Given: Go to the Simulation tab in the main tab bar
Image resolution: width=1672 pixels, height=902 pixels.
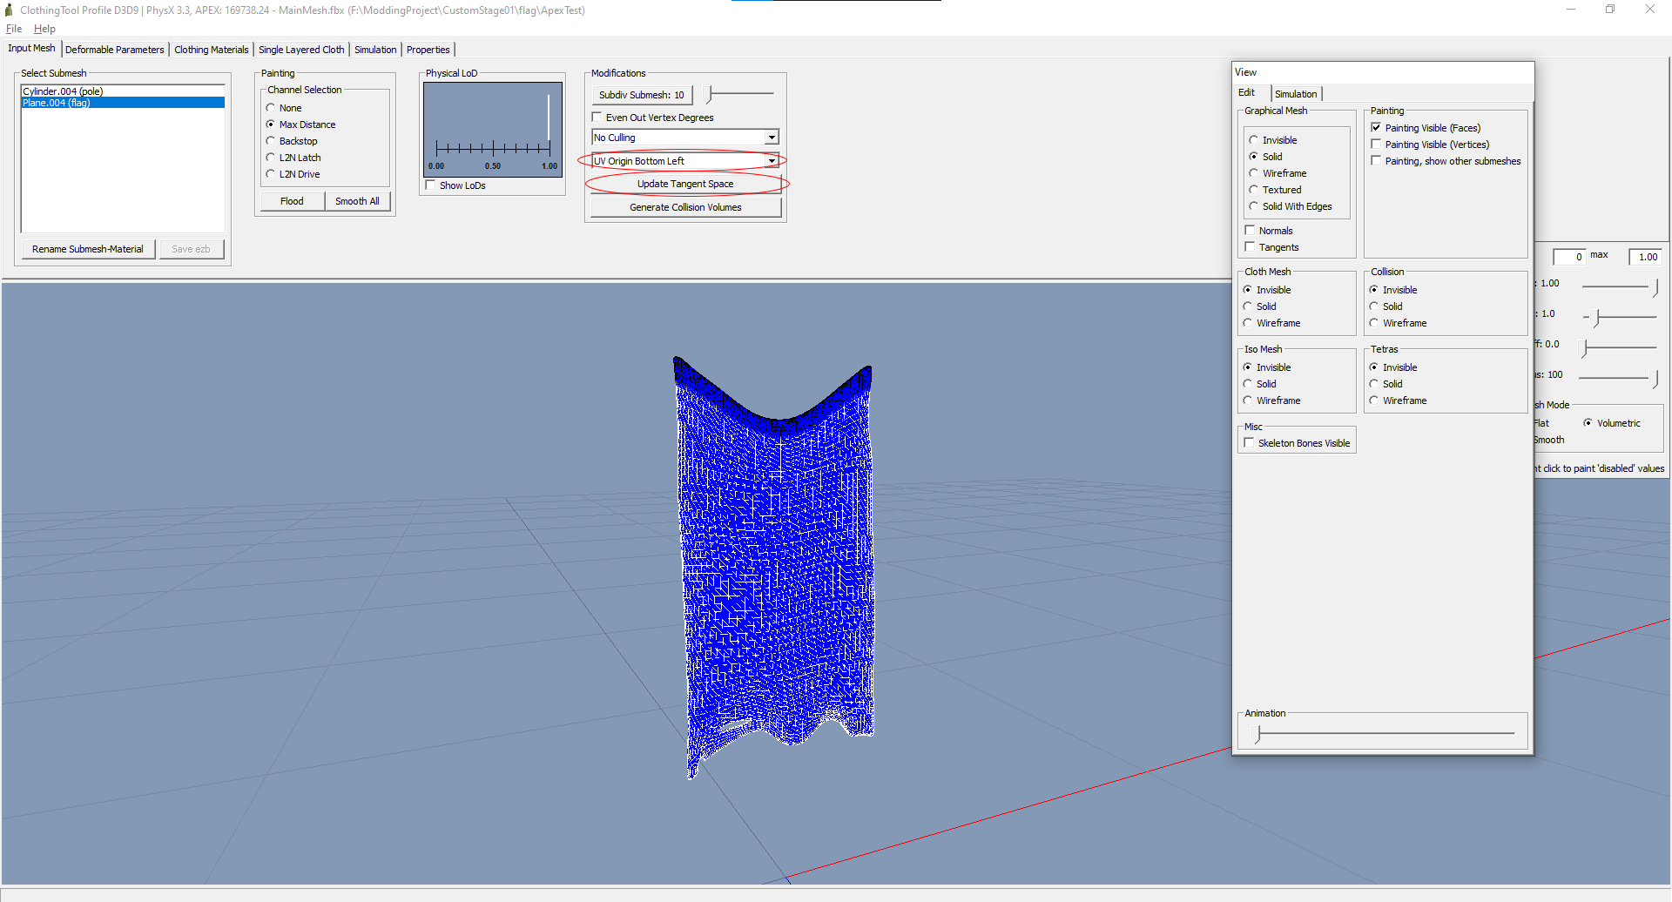Looking at the screenshot, I should click(x=375, y=50).
